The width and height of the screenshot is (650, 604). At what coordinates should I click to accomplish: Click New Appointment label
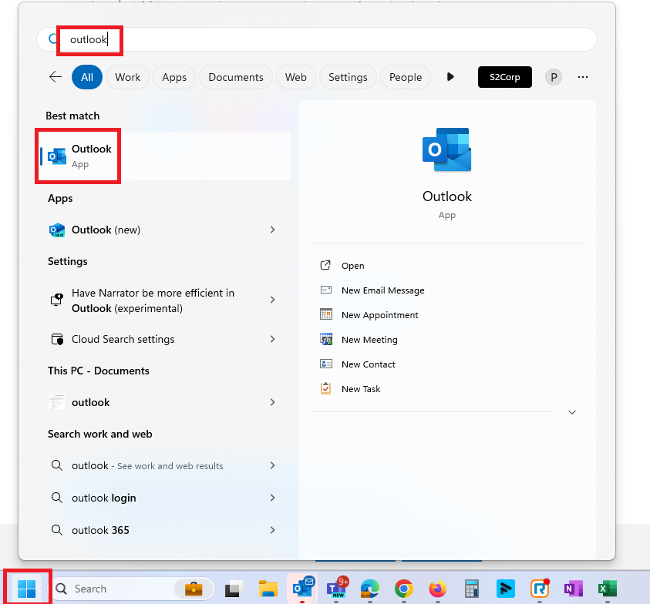[379, 315]
